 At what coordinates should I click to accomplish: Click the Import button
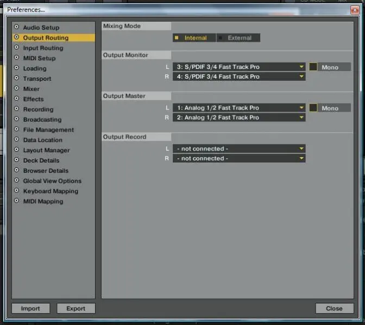coord(30,308)
